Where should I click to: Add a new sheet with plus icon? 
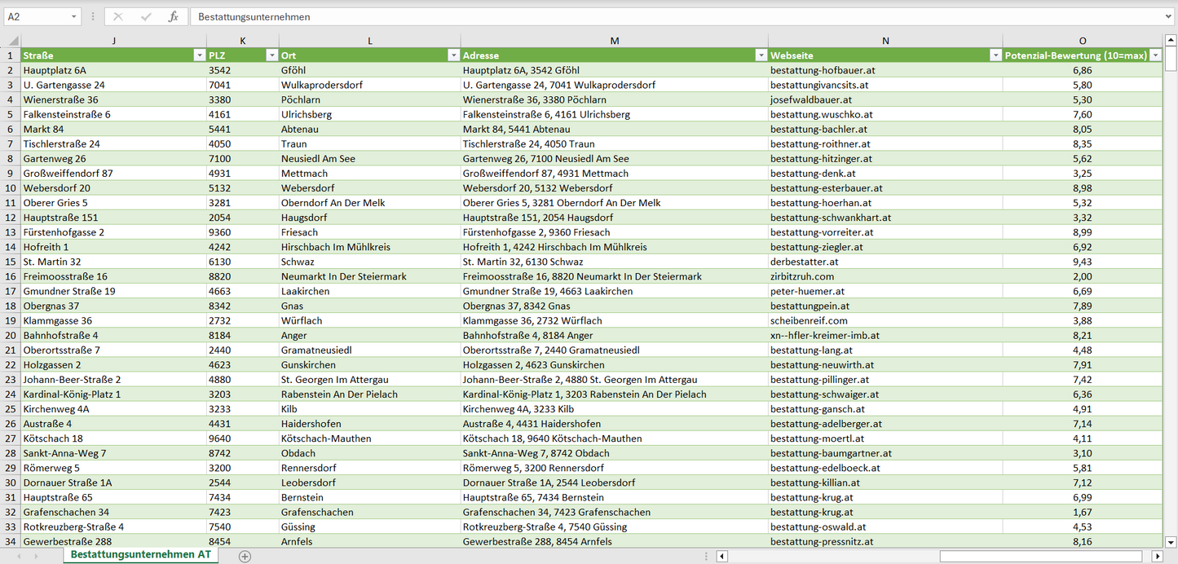coord(245,556)
